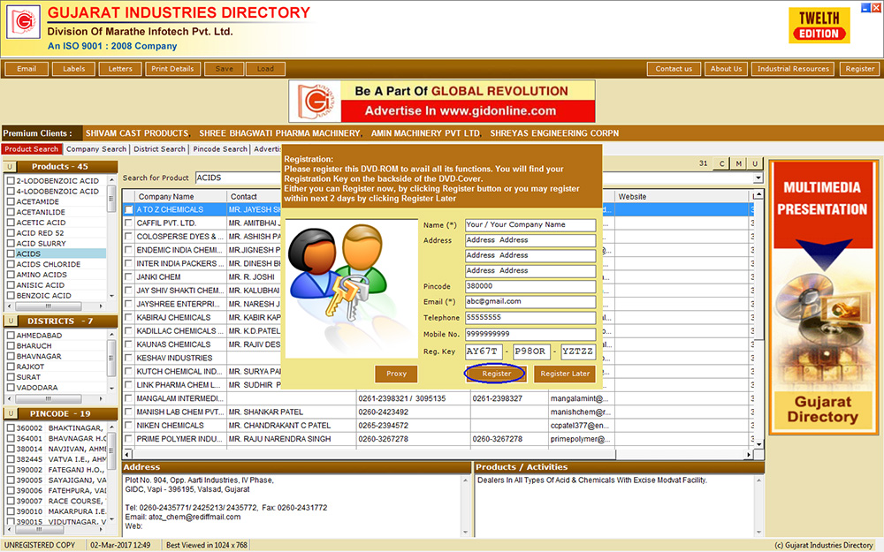Click premium client SHIVAM CAST PRODUCTS
Image resolution: width=884 pixels, height=552 pixels.
(x=137, y=133)
